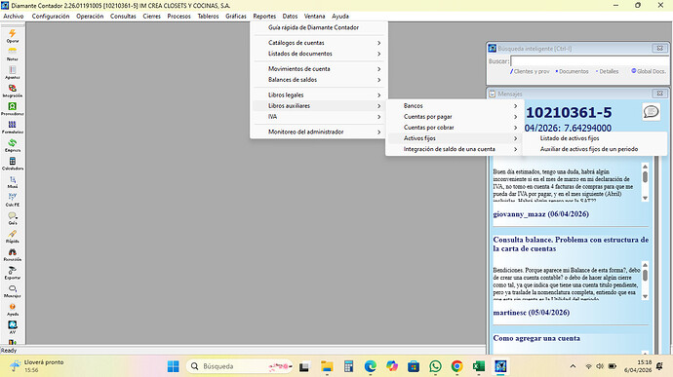Image resolution: width=673 pixels, height=377 pixels.
Task: Expand the Movimientos de cuenta submenu
Action: tap(319, 69)
